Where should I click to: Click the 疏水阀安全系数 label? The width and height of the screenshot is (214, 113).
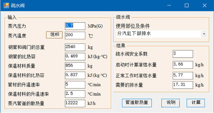pos(131,54)
